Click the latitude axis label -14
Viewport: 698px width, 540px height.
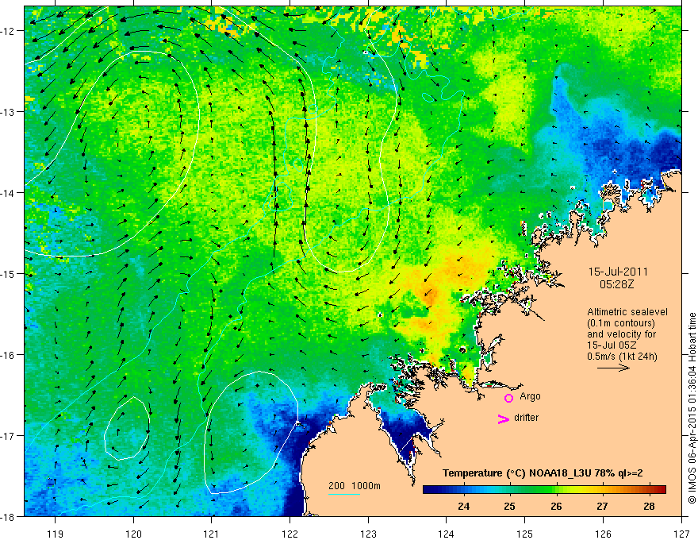point(8,193)
